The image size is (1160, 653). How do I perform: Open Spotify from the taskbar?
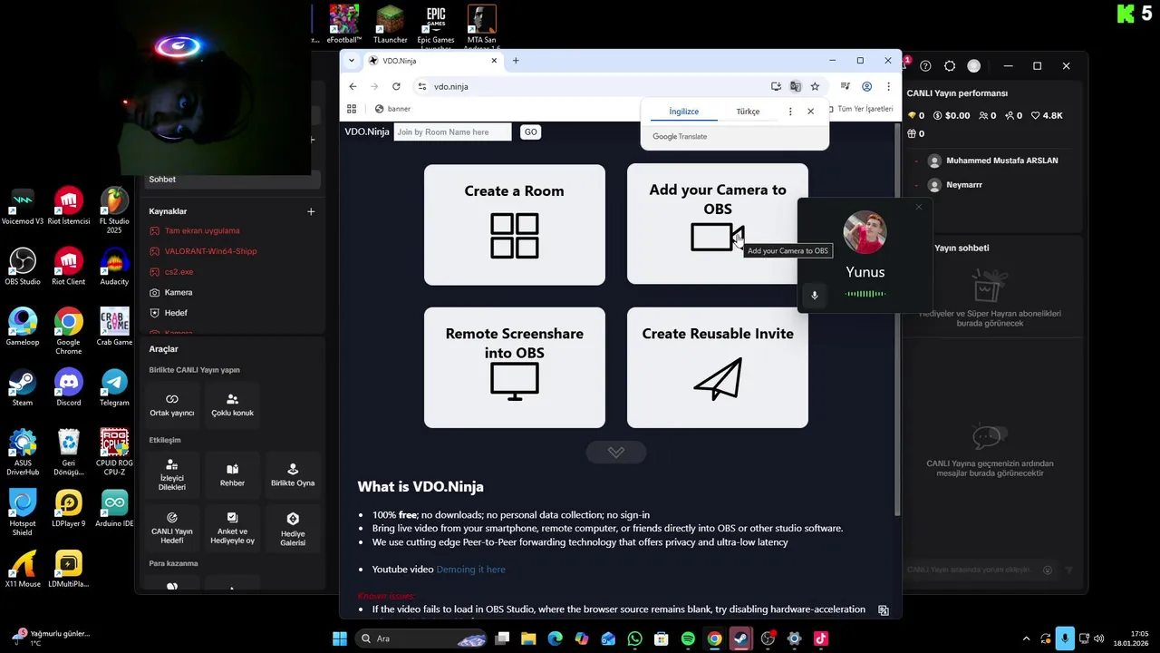688,638
